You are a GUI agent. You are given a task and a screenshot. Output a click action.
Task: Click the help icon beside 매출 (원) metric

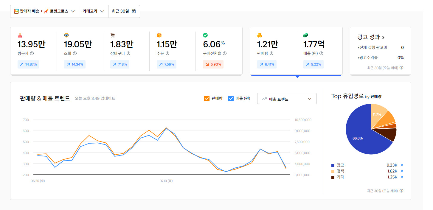321,54
